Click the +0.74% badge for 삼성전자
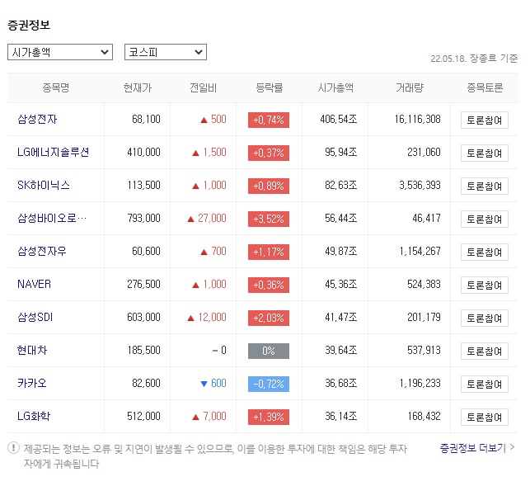Viewport: 530px width, 486px height. (x=269, y=120)
